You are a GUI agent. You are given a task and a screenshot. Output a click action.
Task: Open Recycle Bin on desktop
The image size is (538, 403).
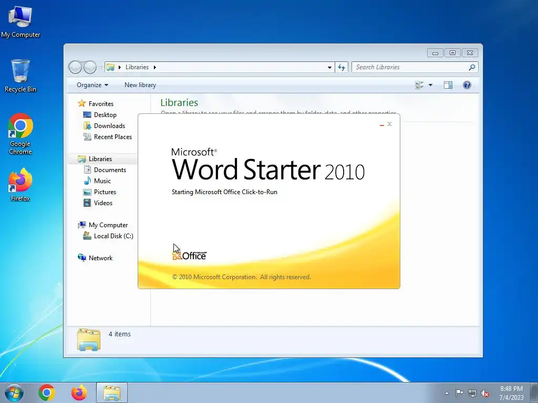[x=20, y=76]
